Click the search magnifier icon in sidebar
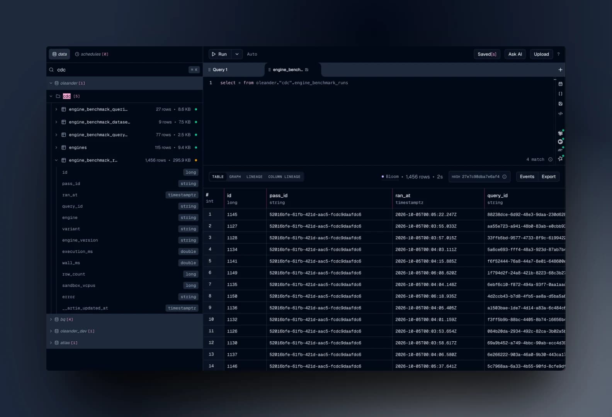The height and width of the screenshot is (417, 612). point(51,70)
